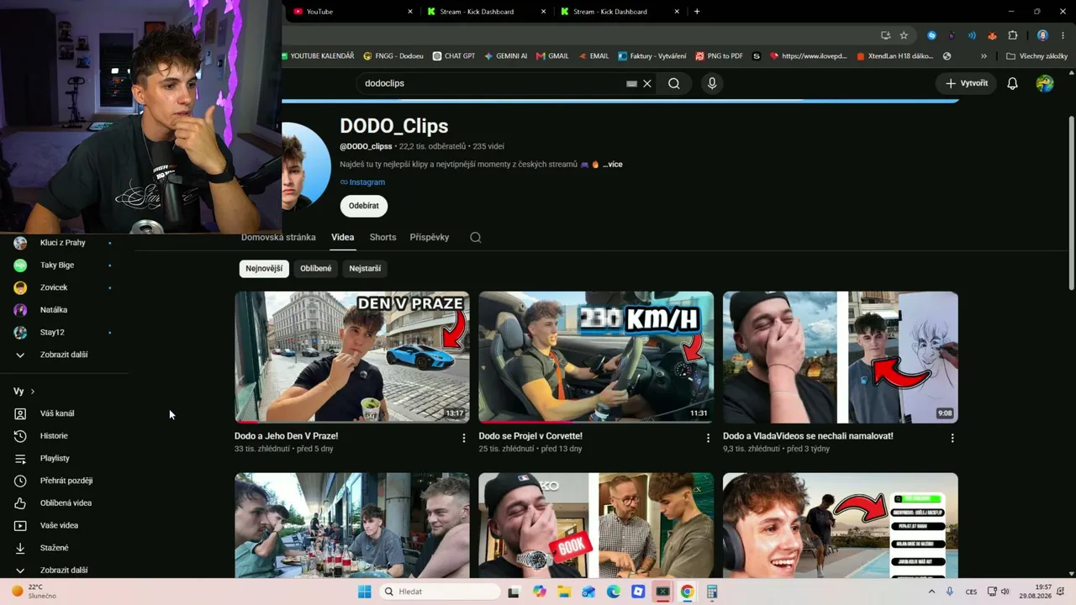This screenshot has width=1076, height=605.
Task: Subscribe with the Odebírat button
Action: [x=364, y=206]
